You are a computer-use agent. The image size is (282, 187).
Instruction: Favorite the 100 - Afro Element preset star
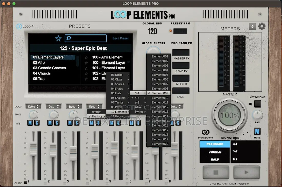pos(86,57)
